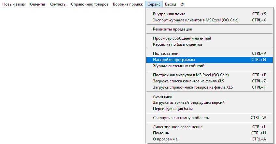Open the Воронка продаж menu
Viewport: 276px width, 144px height.
(x=128, y=4)
